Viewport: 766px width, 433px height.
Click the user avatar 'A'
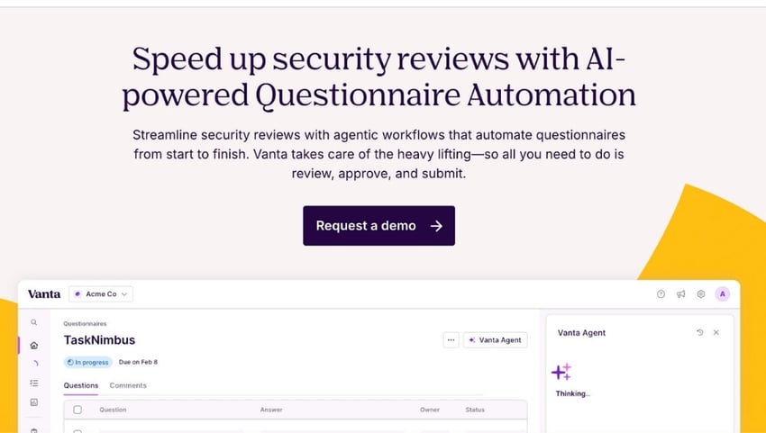coord(722,293)
